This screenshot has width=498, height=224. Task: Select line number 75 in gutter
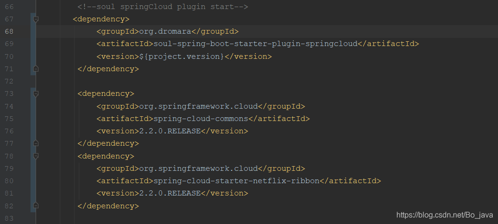9,119
